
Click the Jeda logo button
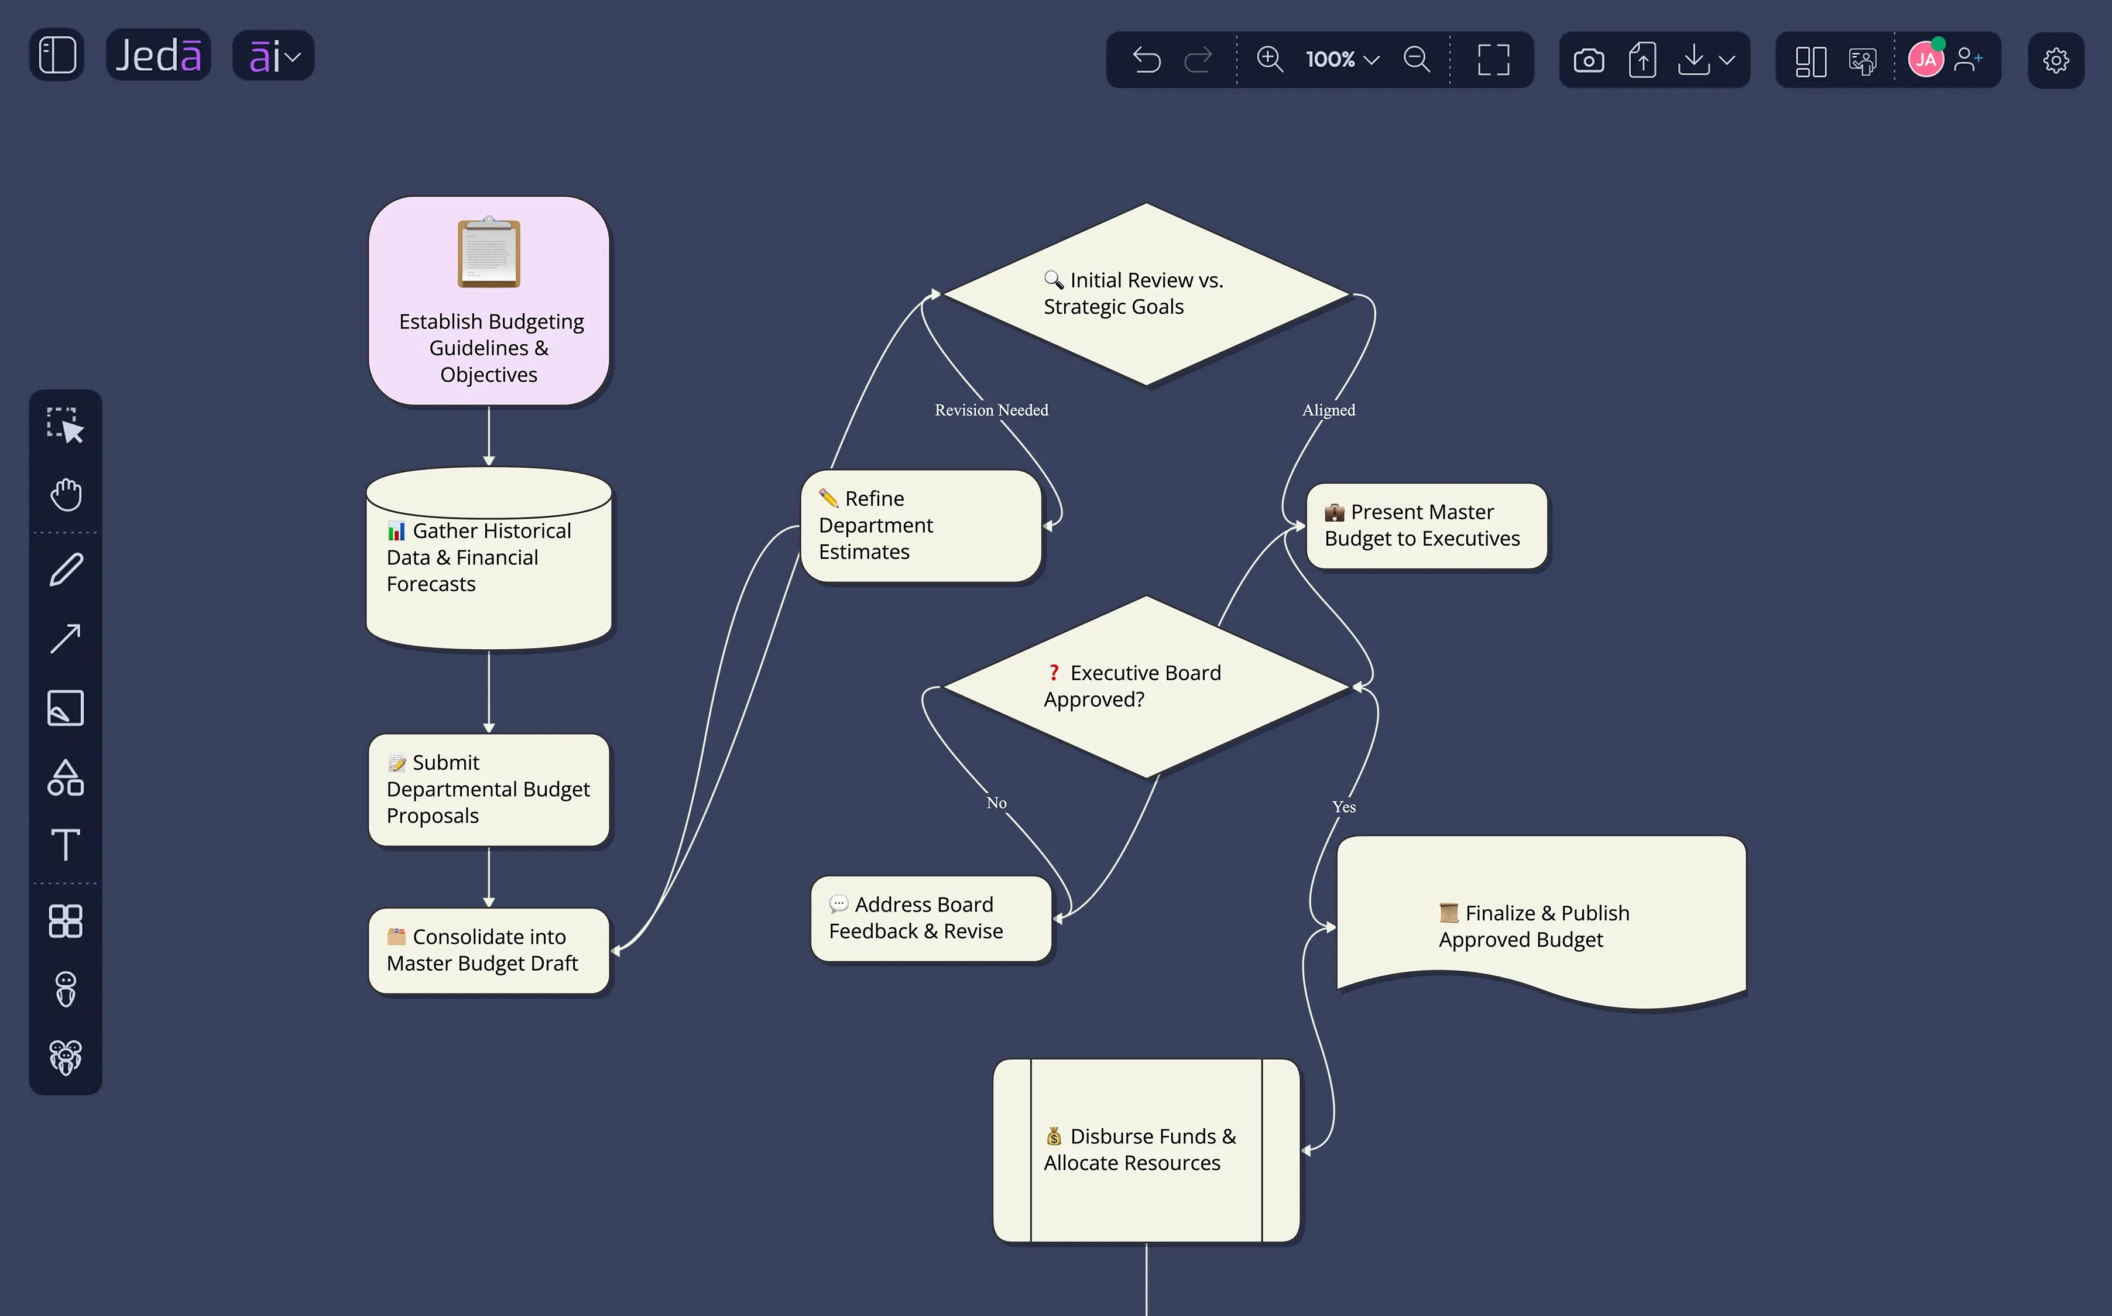pyautogui.click(x=159, y=56)
